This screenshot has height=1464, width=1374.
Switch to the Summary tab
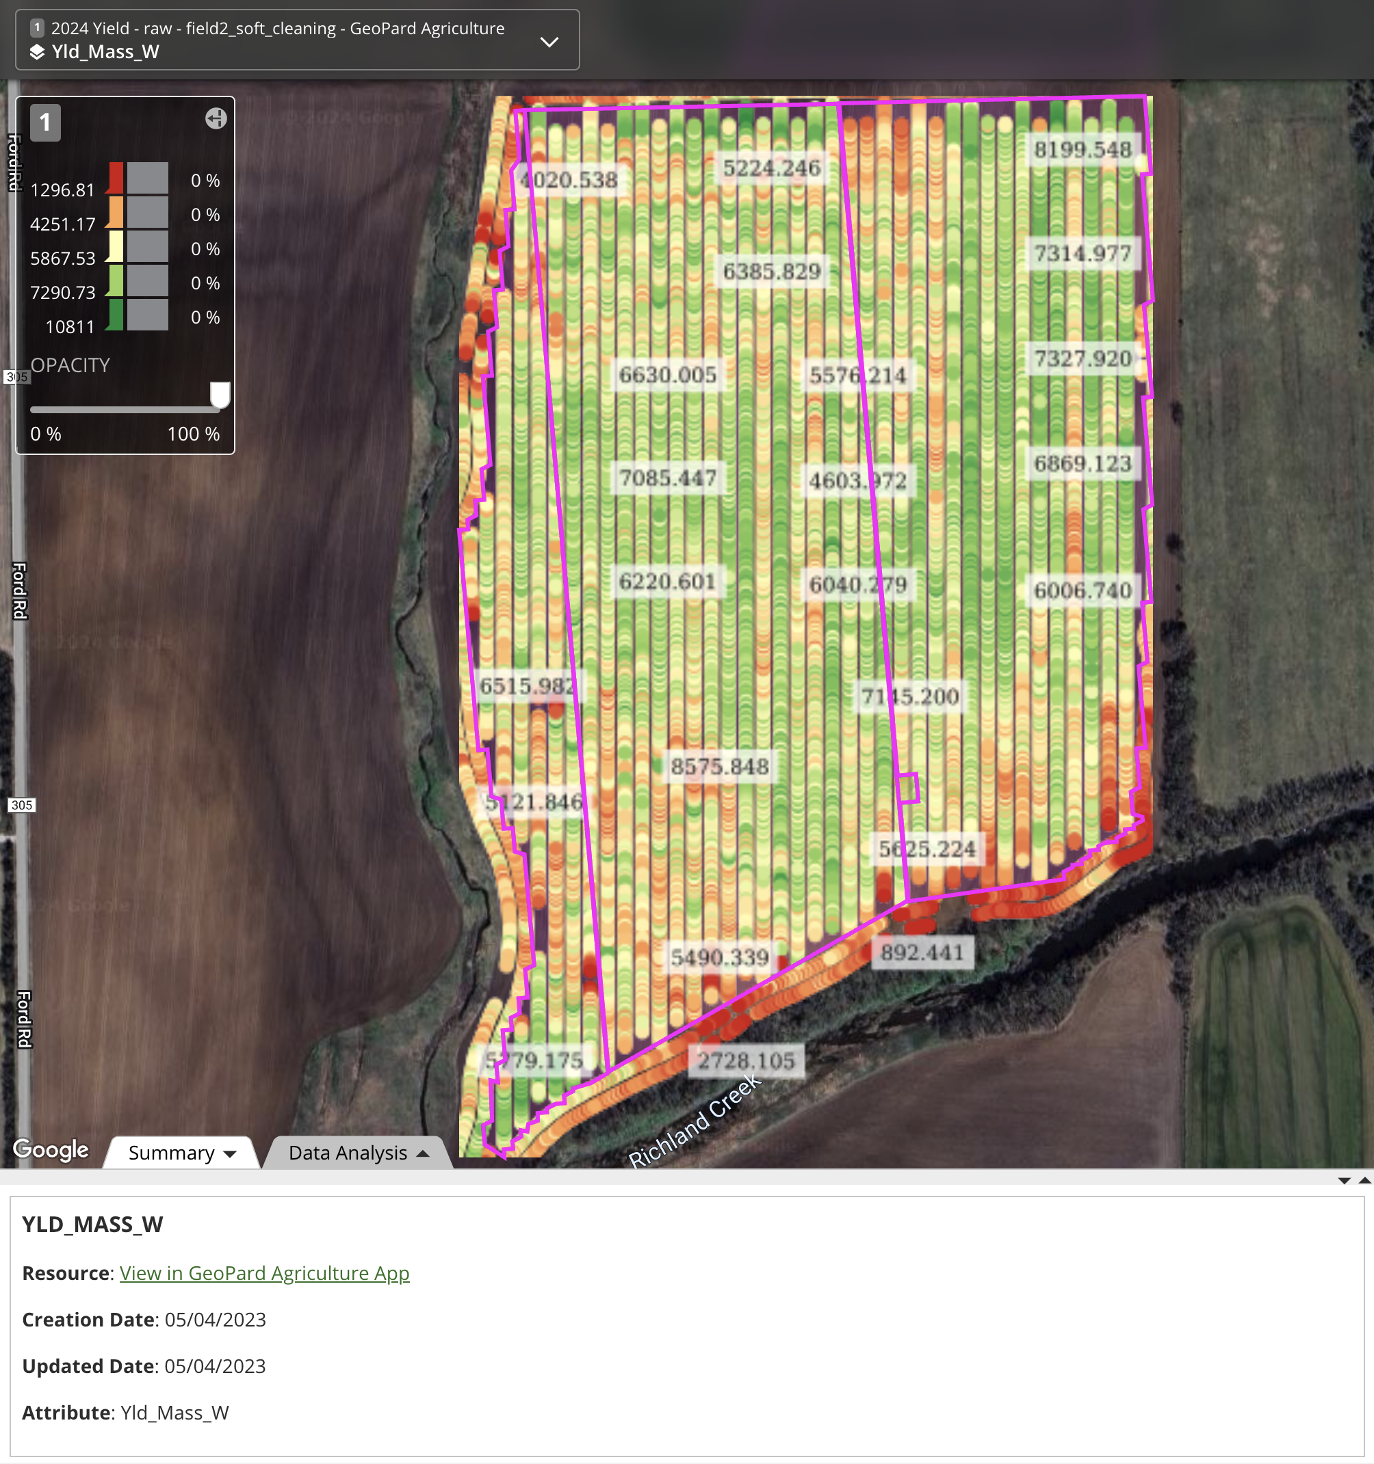[x=171, y=1153]
